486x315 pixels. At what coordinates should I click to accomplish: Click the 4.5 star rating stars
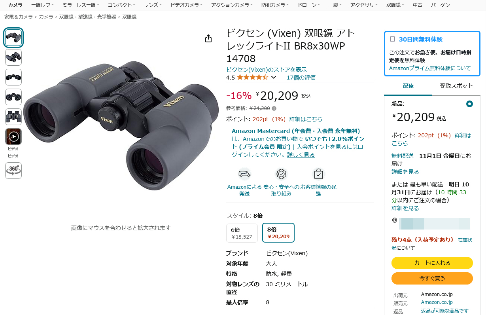pos(252,78)
